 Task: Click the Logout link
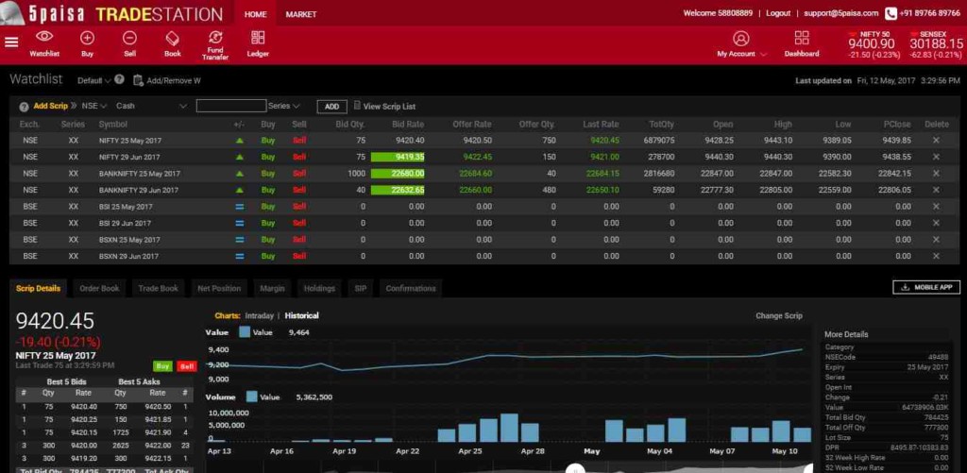778,13
